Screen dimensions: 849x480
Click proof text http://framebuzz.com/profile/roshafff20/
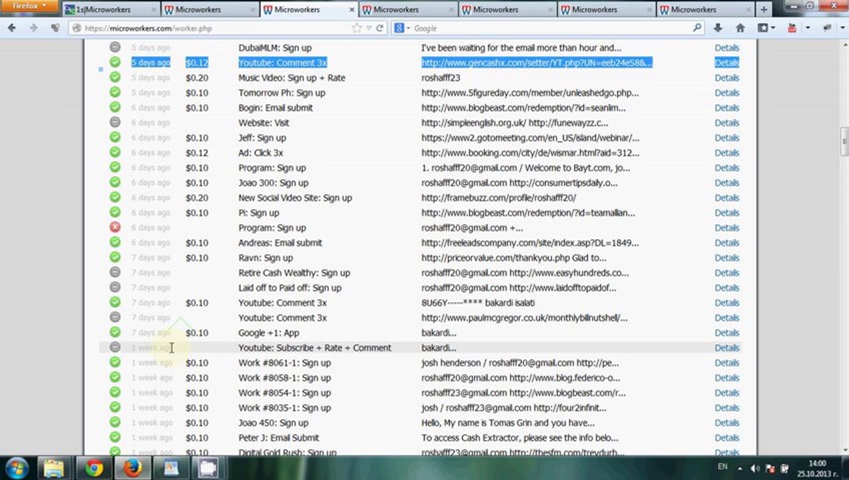pos(499,197)
